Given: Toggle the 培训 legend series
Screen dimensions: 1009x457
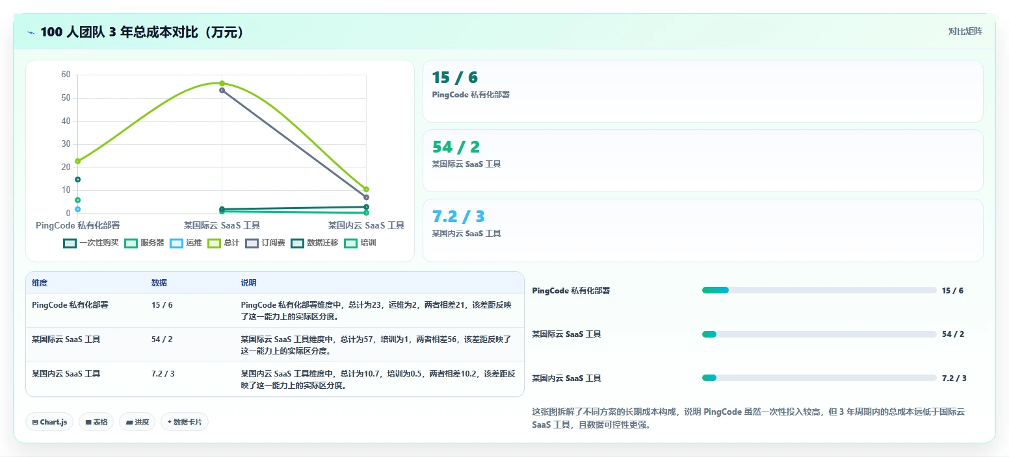Looking at the screenshot, I should [360, 243].
